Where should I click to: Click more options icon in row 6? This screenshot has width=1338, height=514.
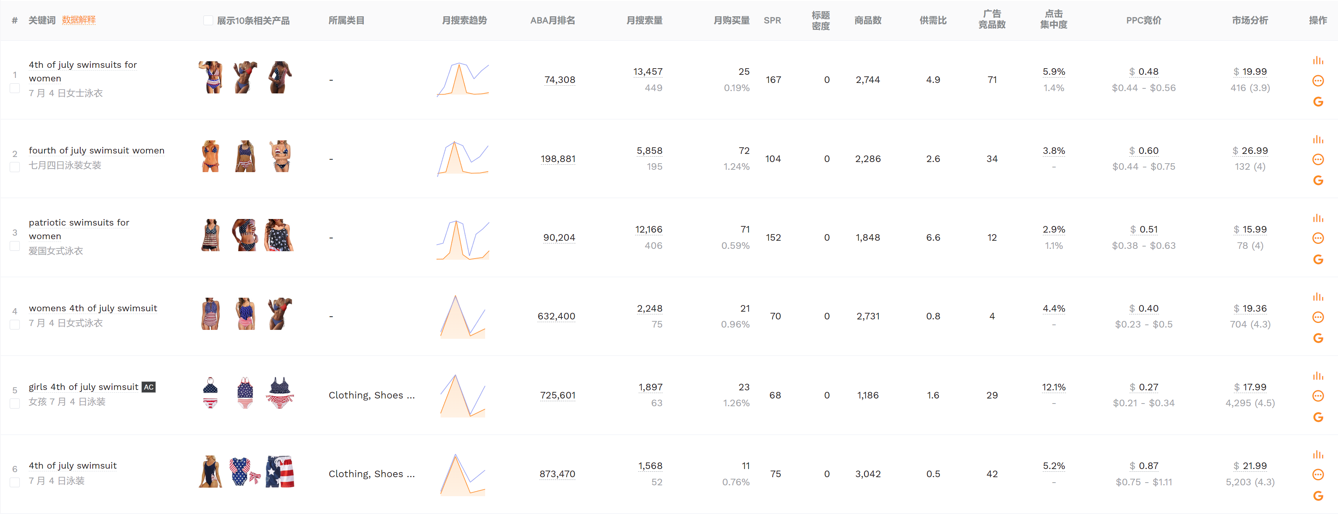pyautogui.click(x=1318, y=474)
